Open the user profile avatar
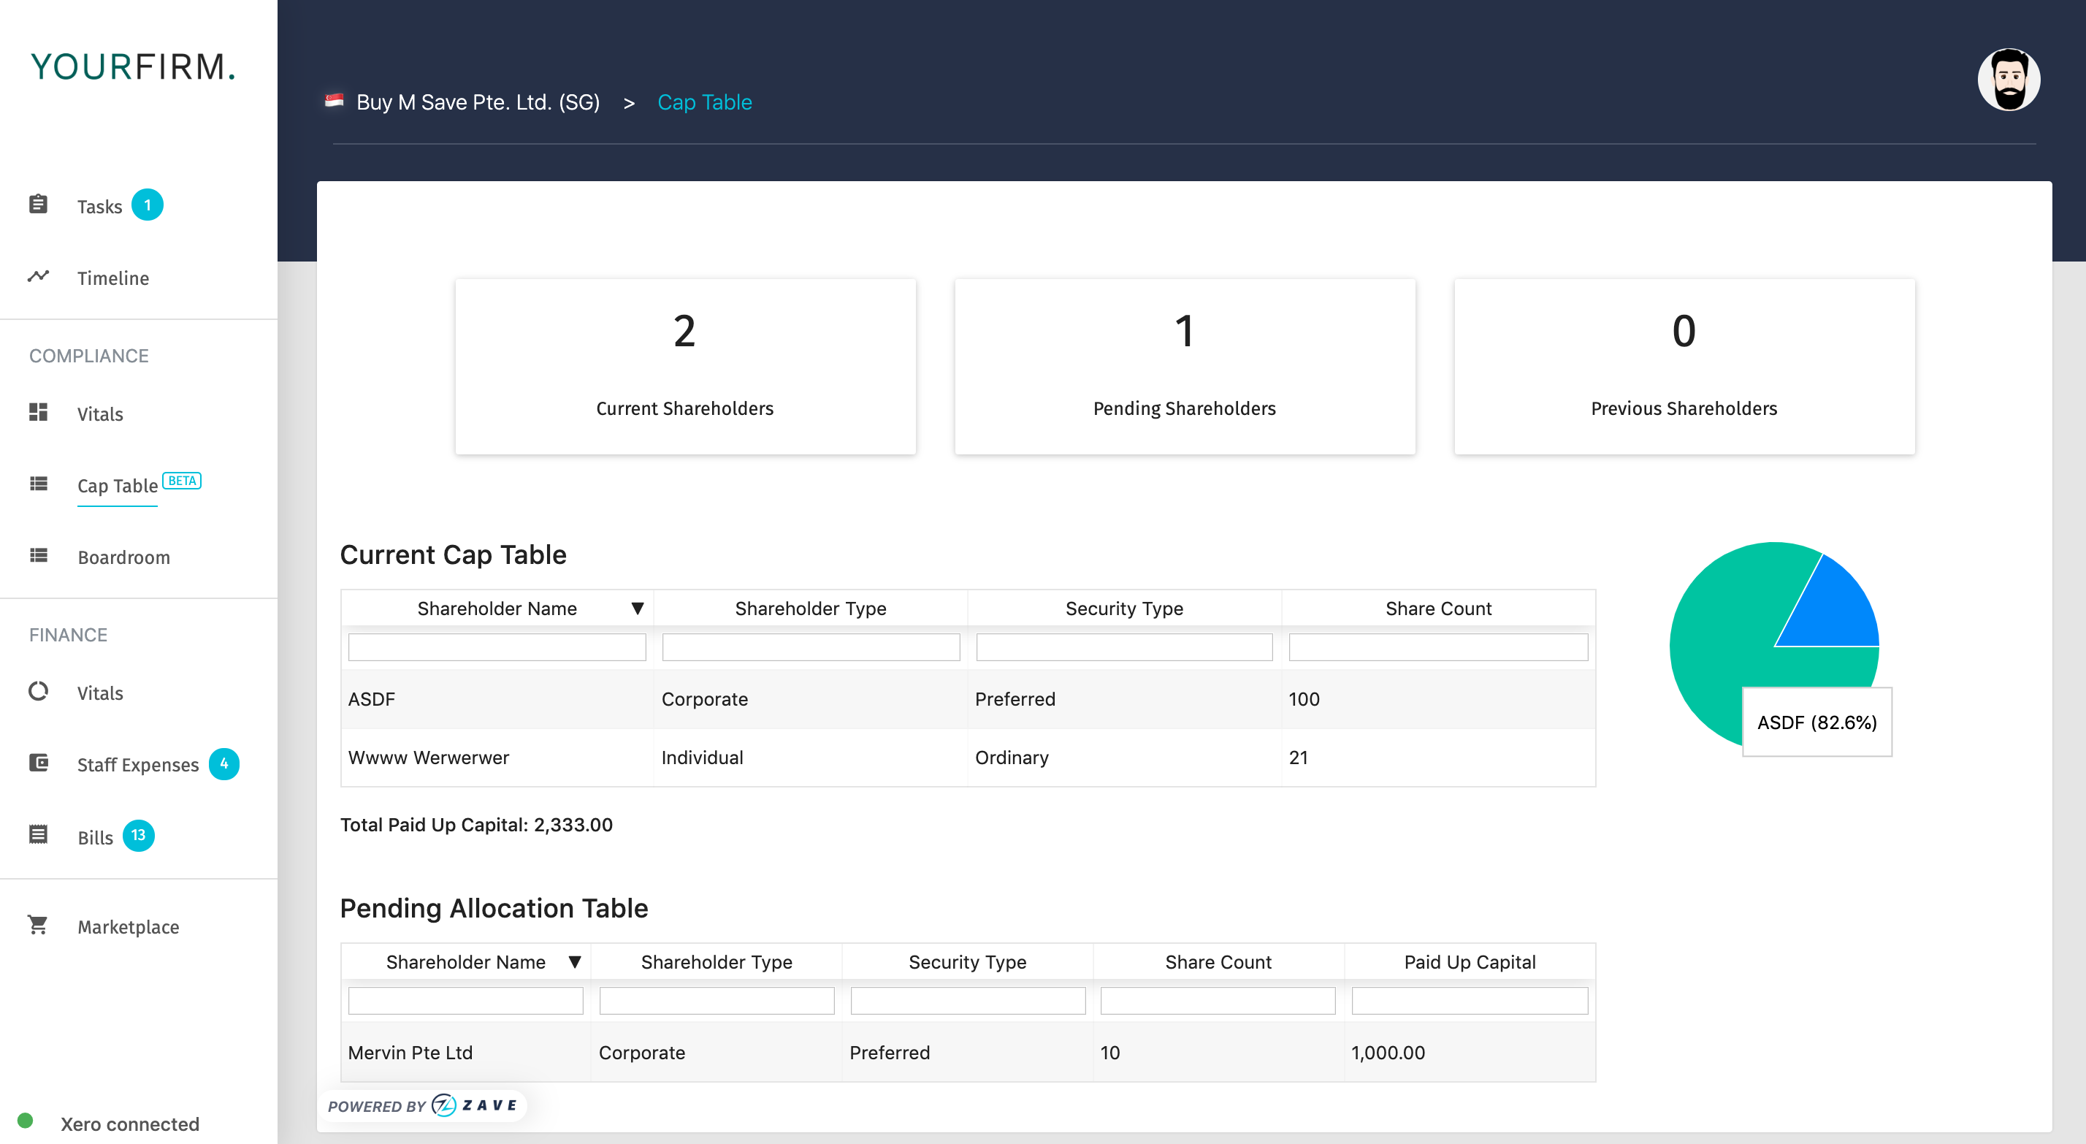Screen dimensions: 2086x1144 point(2009,80)
